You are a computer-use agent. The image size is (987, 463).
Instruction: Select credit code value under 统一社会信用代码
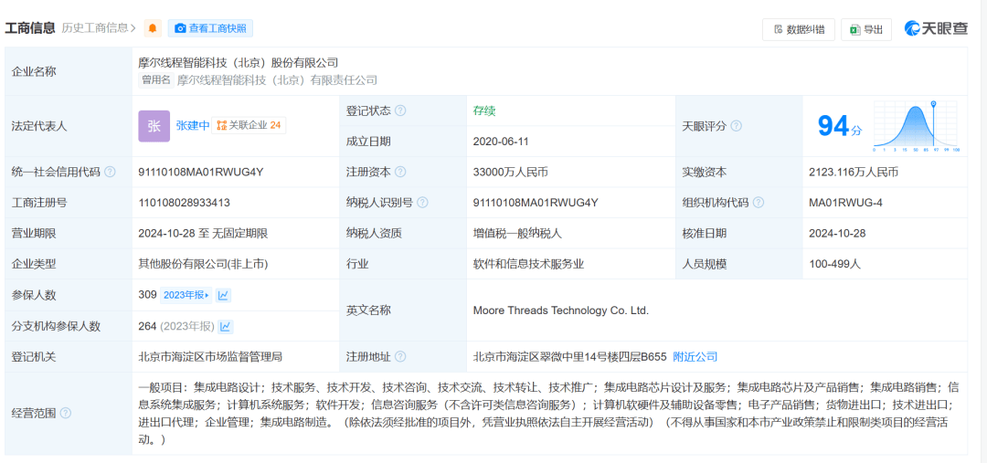[x=201, y=172]
